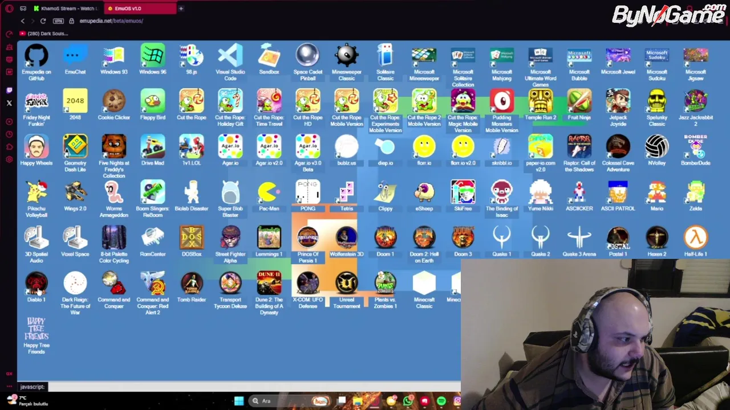
Task: Launch PONG game icon
Action: click(x=308, y=196)
